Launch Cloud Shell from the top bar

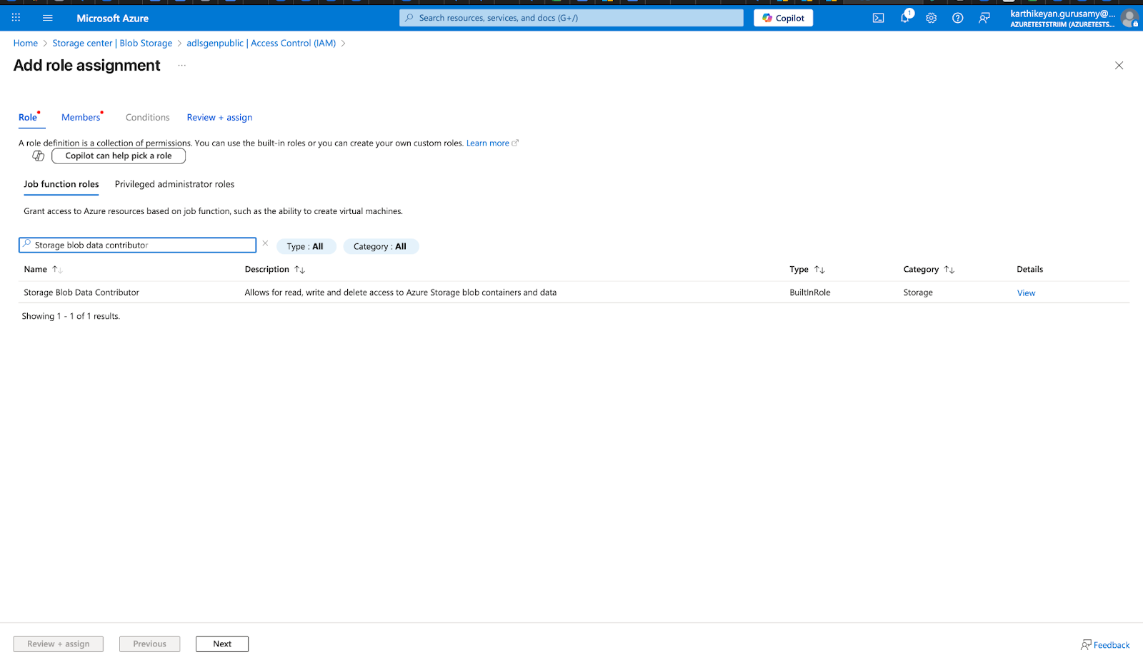point(878,18)
